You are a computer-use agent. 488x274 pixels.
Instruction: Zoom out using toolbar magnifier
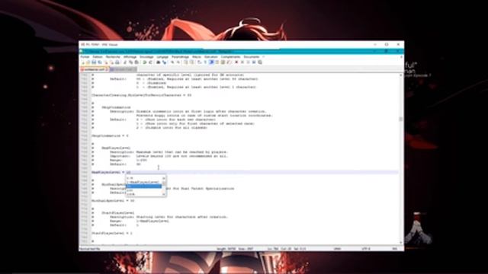[x=178, y=62]
